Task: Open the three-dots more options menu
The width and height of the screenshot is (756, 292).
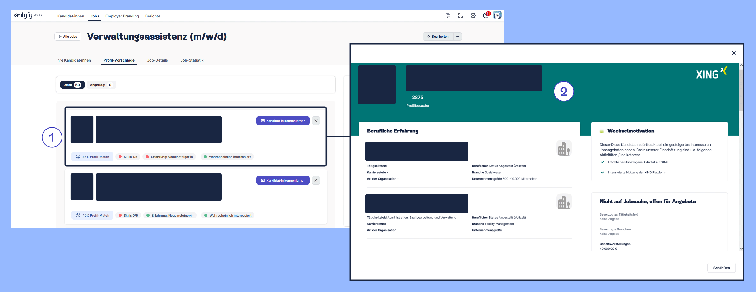Action: click(457, 36)
